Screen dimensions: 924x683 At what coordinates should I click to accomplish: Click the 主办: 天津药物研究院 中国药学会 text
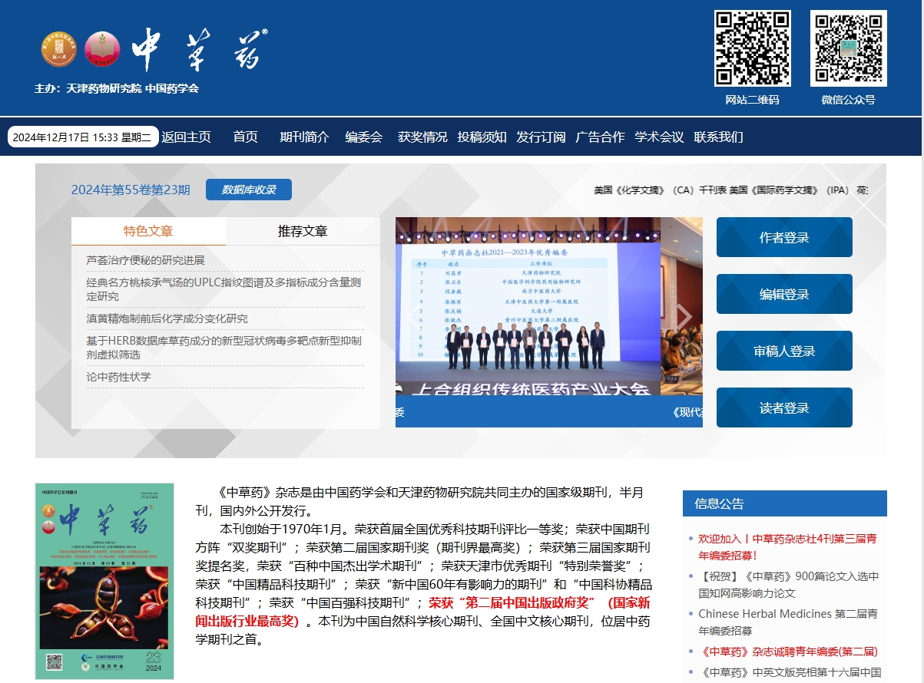[x=117, y=88]
